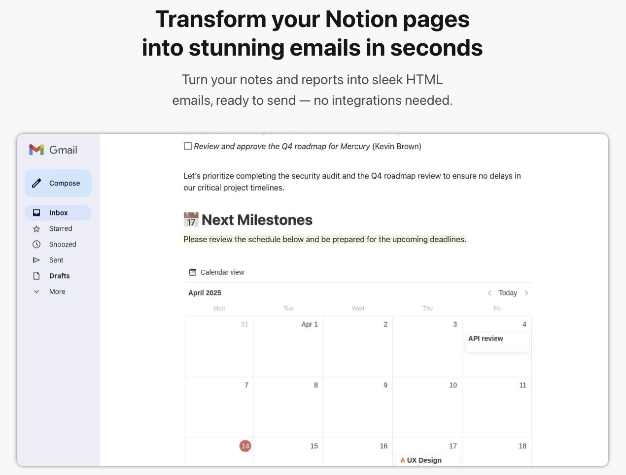Click the Wed weekday header
This screenshot has width=626, height=475.
pyautogui.click(x=358, y=309)
